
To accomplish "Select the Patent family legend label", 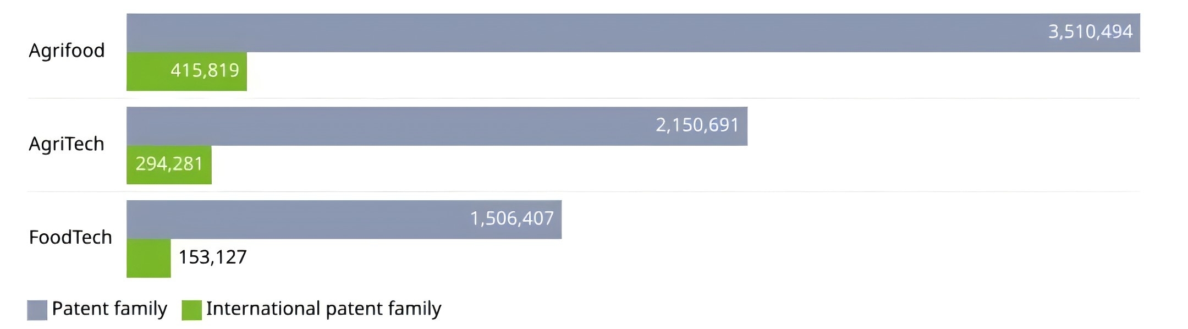I will coord(109,309).
